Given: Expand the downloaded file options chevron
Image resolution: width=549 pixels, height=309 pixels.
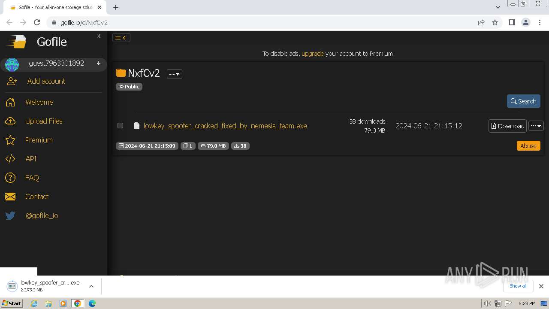Looking at the screenshot, I should [91, 286].
